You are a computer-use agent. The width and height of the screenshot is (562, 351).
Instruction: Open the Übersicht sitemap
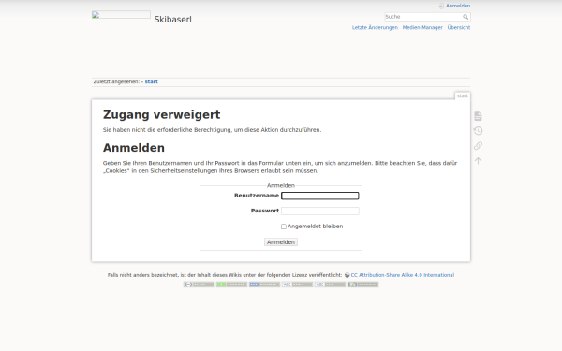[458, 27]
